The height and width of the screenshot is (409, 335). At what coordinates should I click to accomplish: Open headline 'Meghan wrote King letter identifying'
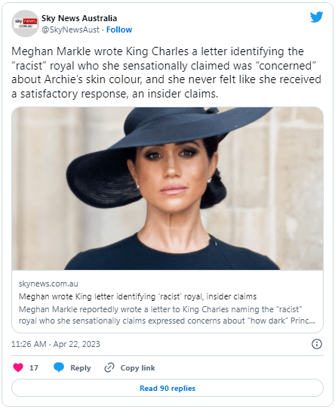coord(137,296)
